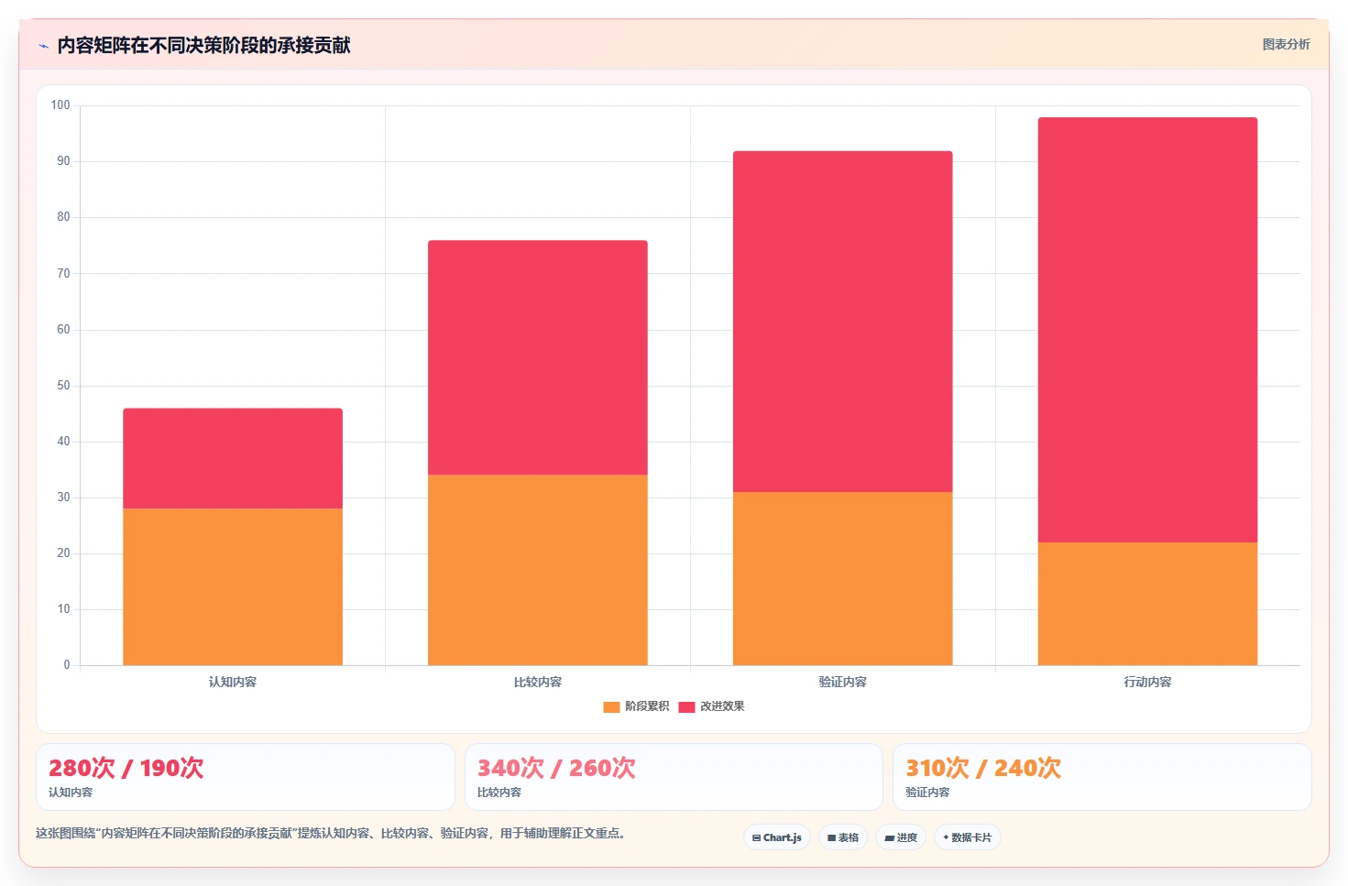The width and height of the screenshot is (1348, 886).
Task: Click 比较内容 caption in second stat card
Action: point(499,793)
